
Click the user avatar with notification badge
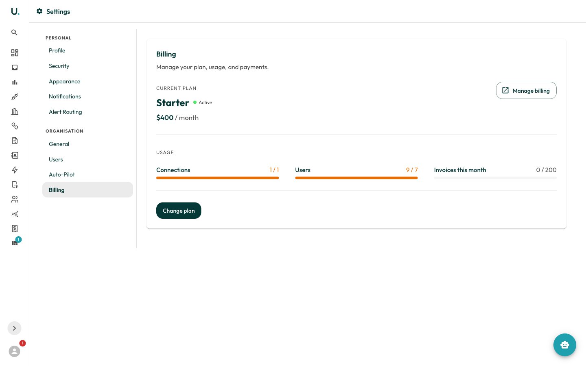pyautogui.click(x=15, y=351)
